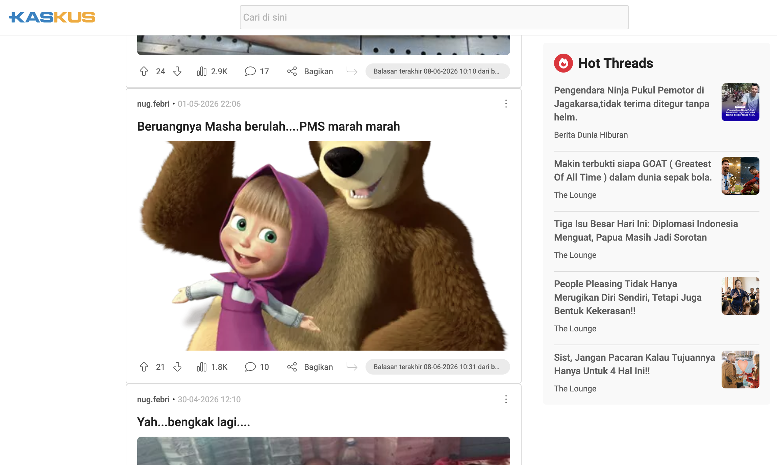The image size is (777, 465).
Task: Downvote the thread with 24 votes
Action: pos(177,71)
